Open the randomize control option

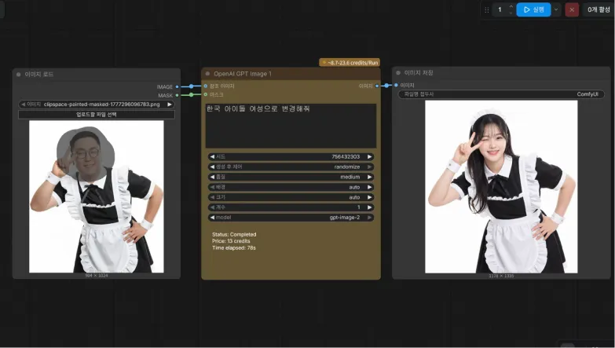point(291,167)
